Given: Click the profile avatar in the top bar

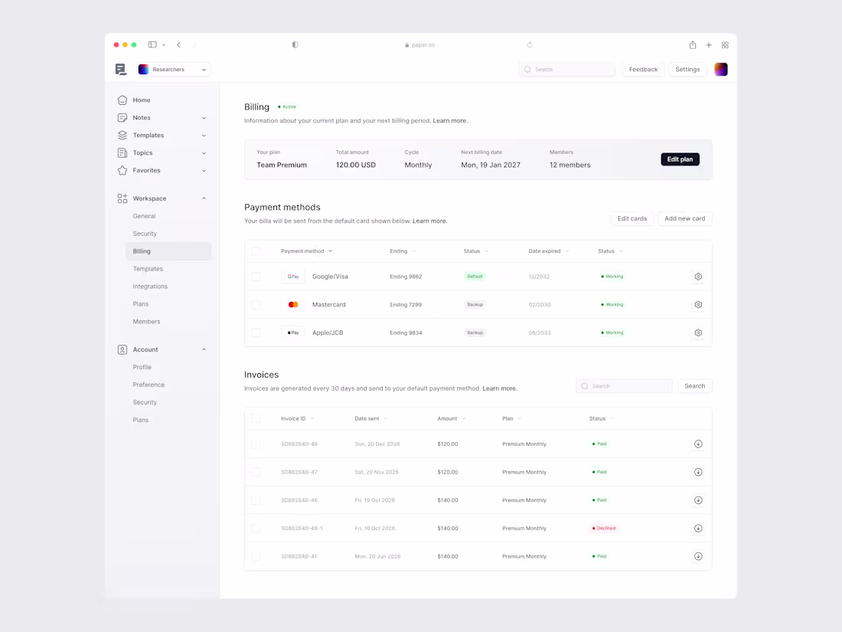Looking at the screenshot, I should 720,69.
